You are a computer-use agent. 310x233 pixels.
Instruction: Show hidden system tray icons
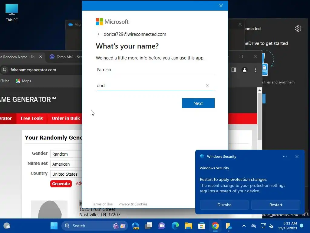(244, 226)
